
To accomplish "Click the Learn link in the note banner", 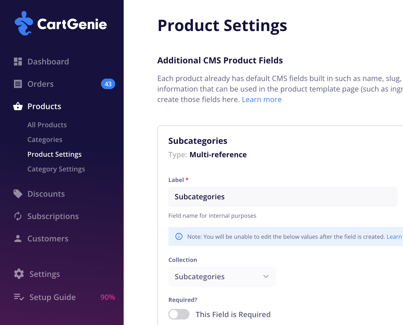I will click(x=394, y=237).
